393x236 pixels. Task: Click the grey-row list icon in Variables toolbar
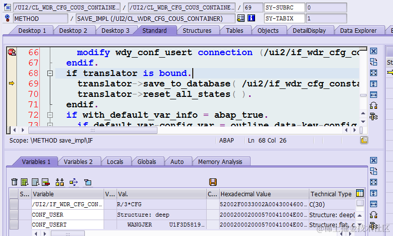click(x=35, y=182)
